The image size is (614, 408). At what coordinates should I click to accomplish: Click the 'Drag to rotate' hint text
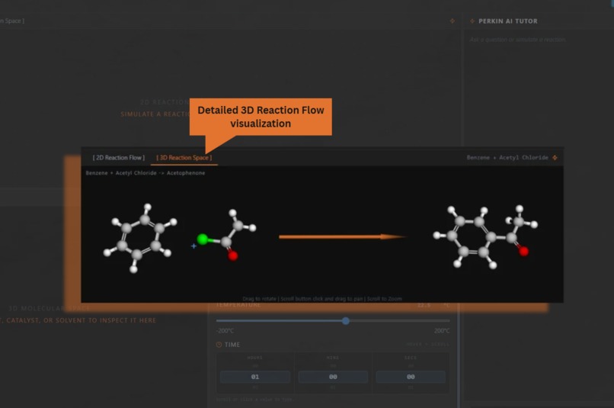coord(259,299)
